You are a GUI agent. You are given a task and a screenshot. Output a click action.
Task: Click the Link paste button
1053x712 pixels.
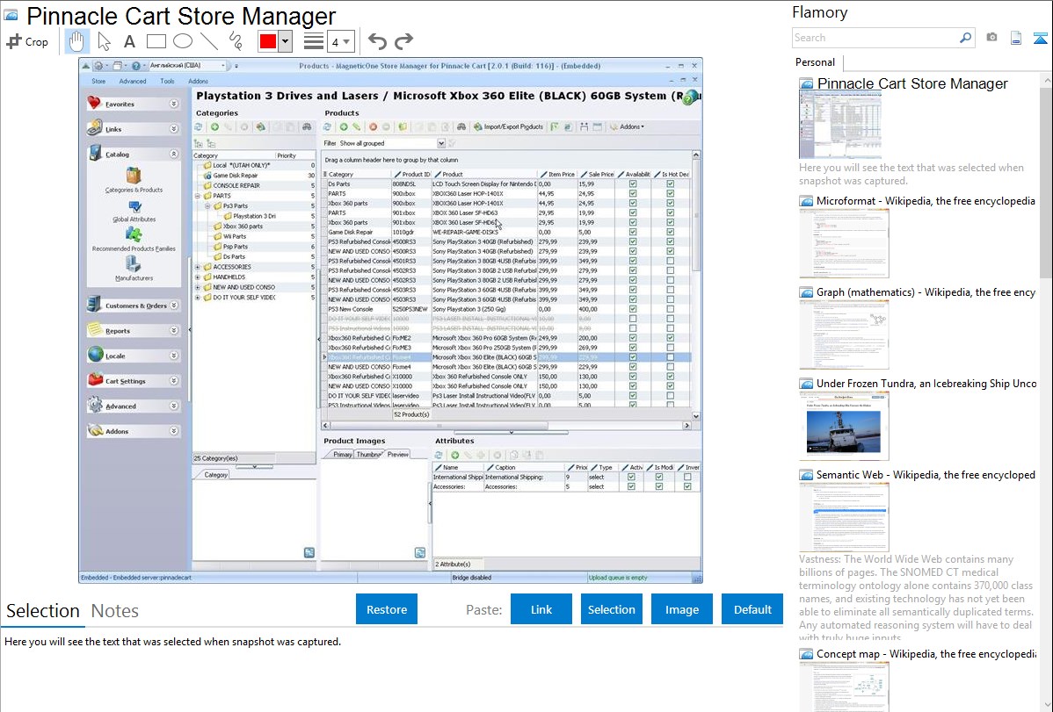[541, 609]
